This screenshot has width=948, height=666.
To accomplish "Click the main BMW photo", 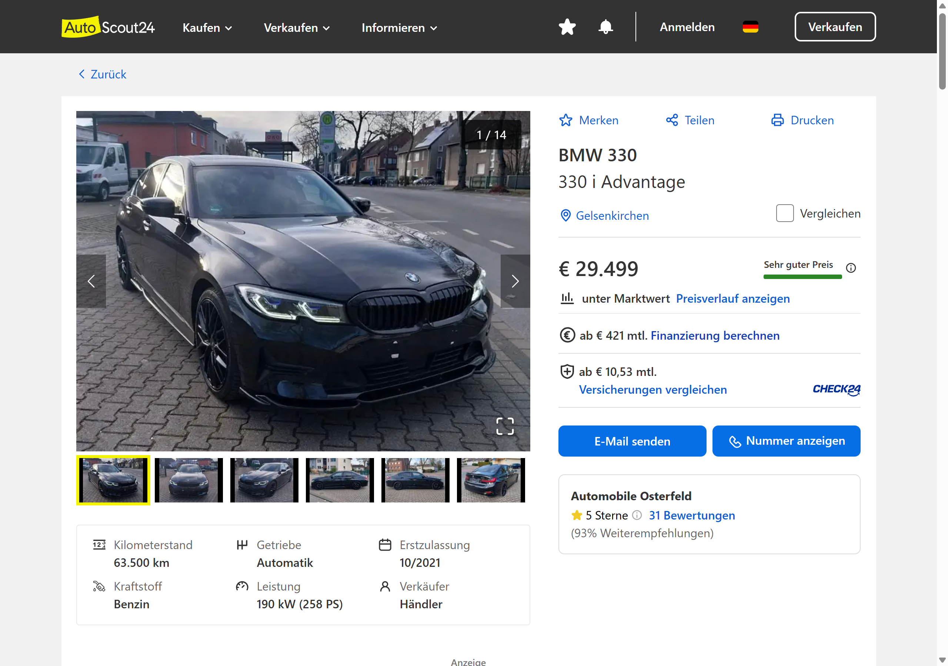I will click(x=303, y=281).
